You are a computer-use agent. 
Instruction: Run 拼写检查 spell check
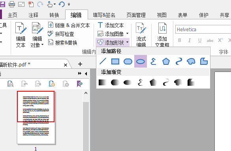click(61, 34)
